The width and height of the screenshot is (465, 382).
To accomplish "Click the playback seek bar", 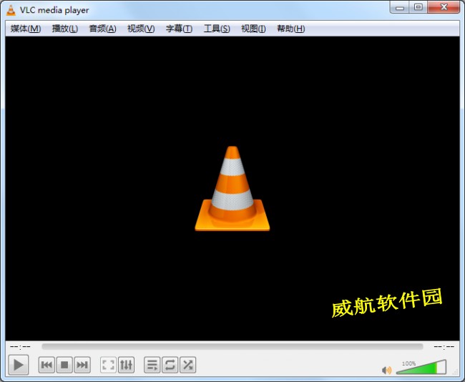I will pos(232,346).
